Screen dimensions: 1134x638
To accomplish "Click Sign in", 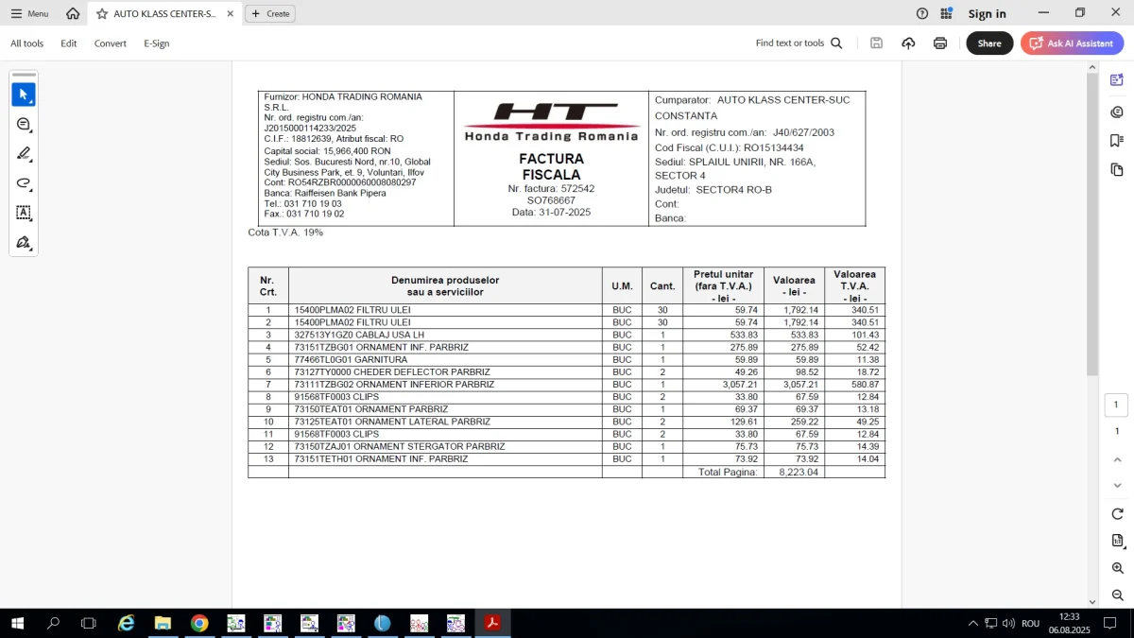I will pyautogui.click(x=987, y=13).
